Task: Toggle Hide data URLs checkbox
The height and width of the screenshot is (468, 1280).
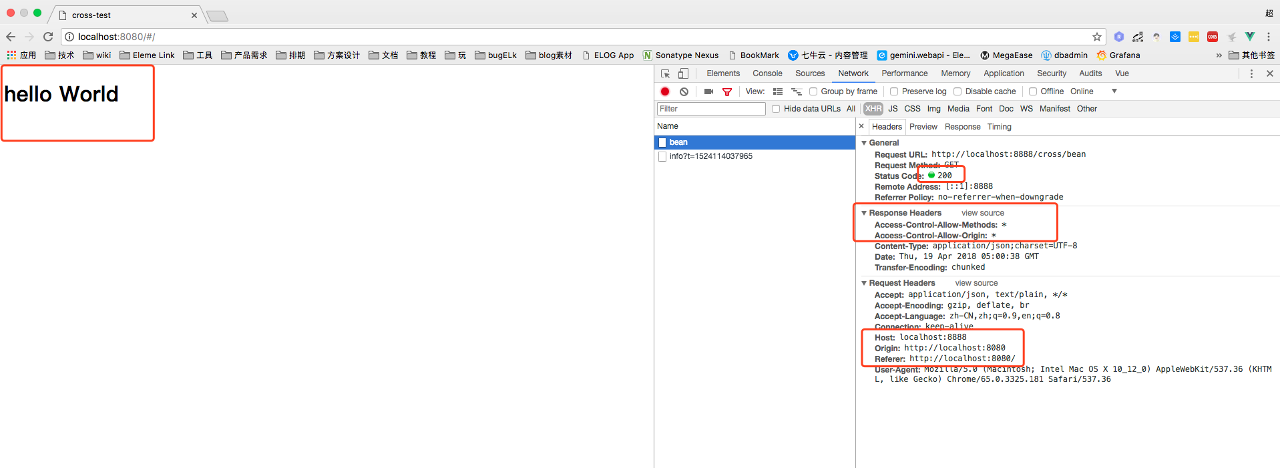Action: [x=776, y=109]
